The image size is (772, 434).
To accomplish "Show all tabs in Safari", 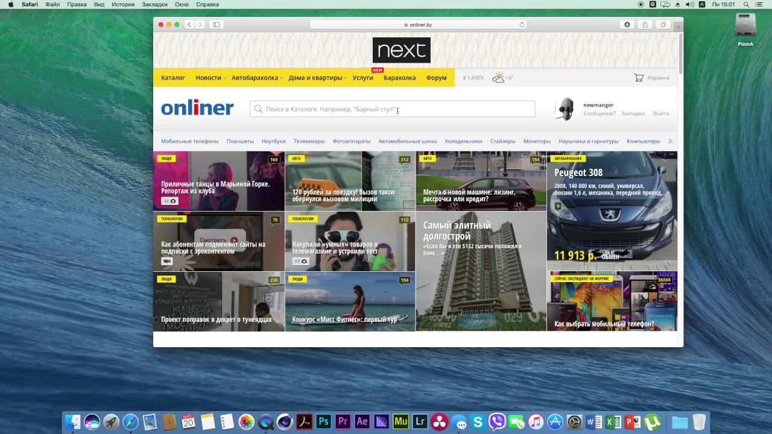I will pyautogui.click(x=663, y=25).
